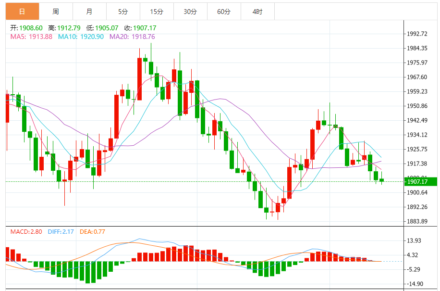Select the 60分 timeframe tab
Image resolution: width=440 pixels, height=291 pixels.
click(224, 12)
